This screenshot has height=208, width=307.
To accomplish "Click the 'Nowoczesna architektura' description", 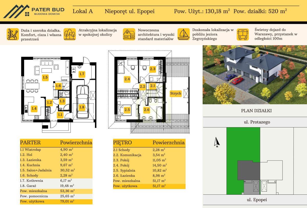I will (156, 35).
